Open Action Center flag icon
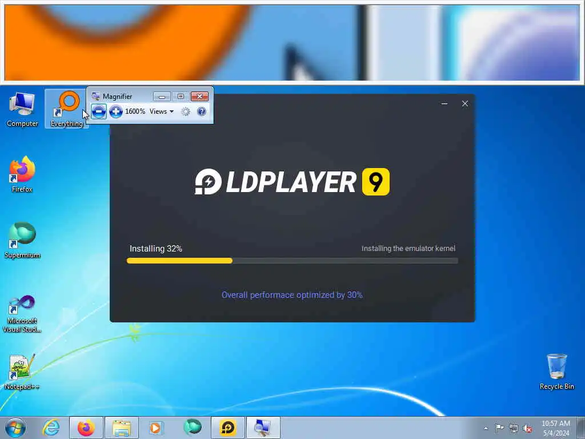Screen dimensions: 585x439 click(499, 428)
